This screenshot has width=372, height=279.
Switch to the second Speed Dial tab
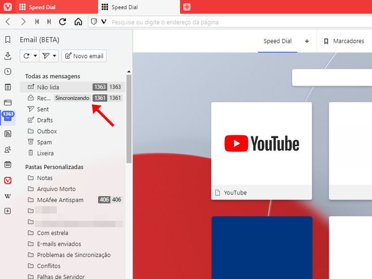[139, 7]
